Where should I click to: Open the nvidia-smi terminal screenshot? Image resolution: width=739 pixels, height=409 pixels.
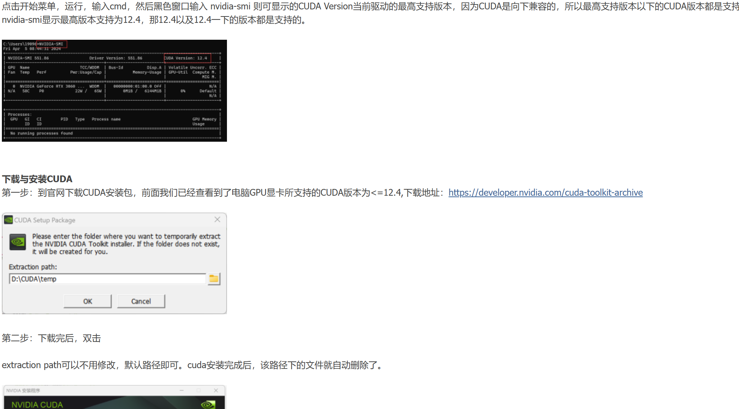click(114, 91)
